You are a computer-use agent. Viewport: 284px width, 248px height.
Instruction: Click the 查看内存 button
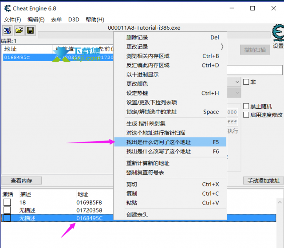21,181
